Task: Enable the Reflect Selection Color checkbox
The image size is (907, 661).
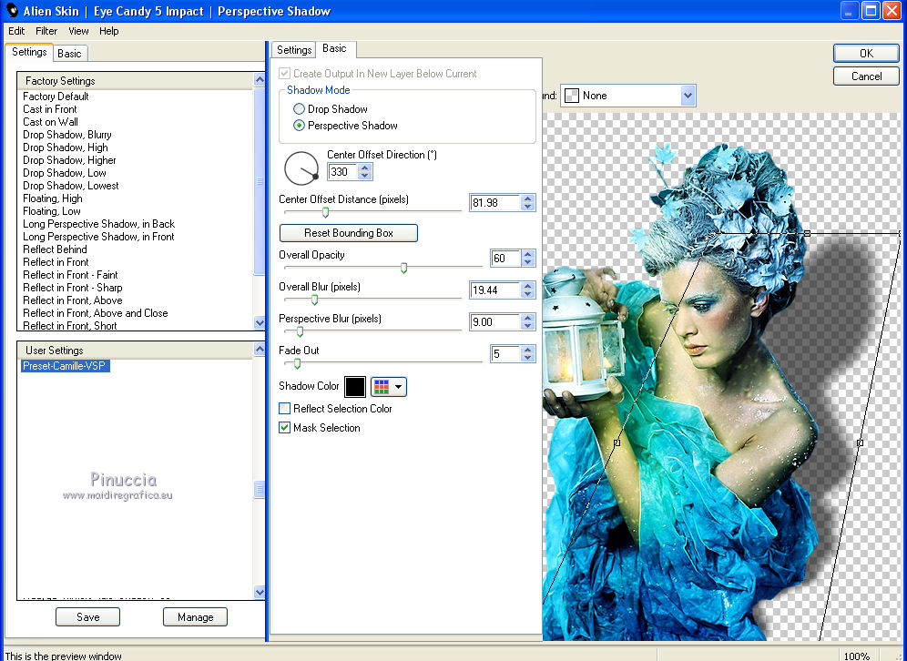Action: [x=285, y=409]
